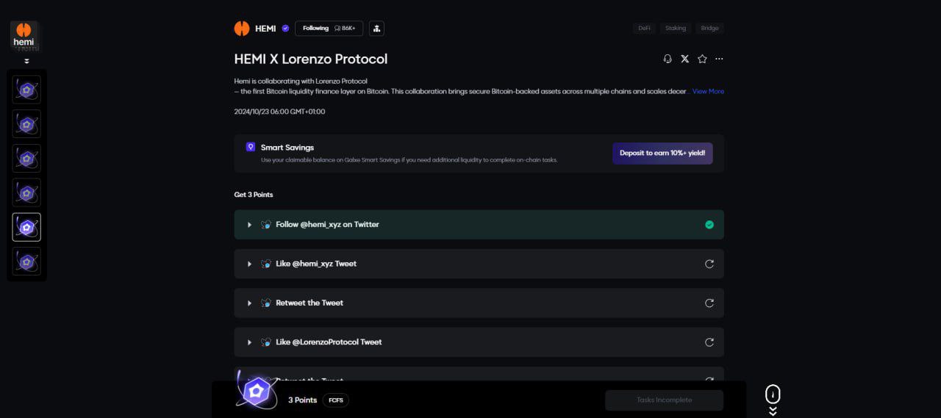Expand the Follow @hemi_xyz on Twitter task

pyautogui.click(x=250, y=225)
